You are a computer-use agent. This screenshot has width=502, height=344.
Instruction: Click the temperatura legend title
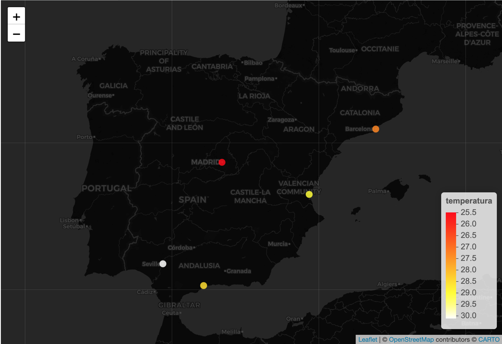(469, 201)
